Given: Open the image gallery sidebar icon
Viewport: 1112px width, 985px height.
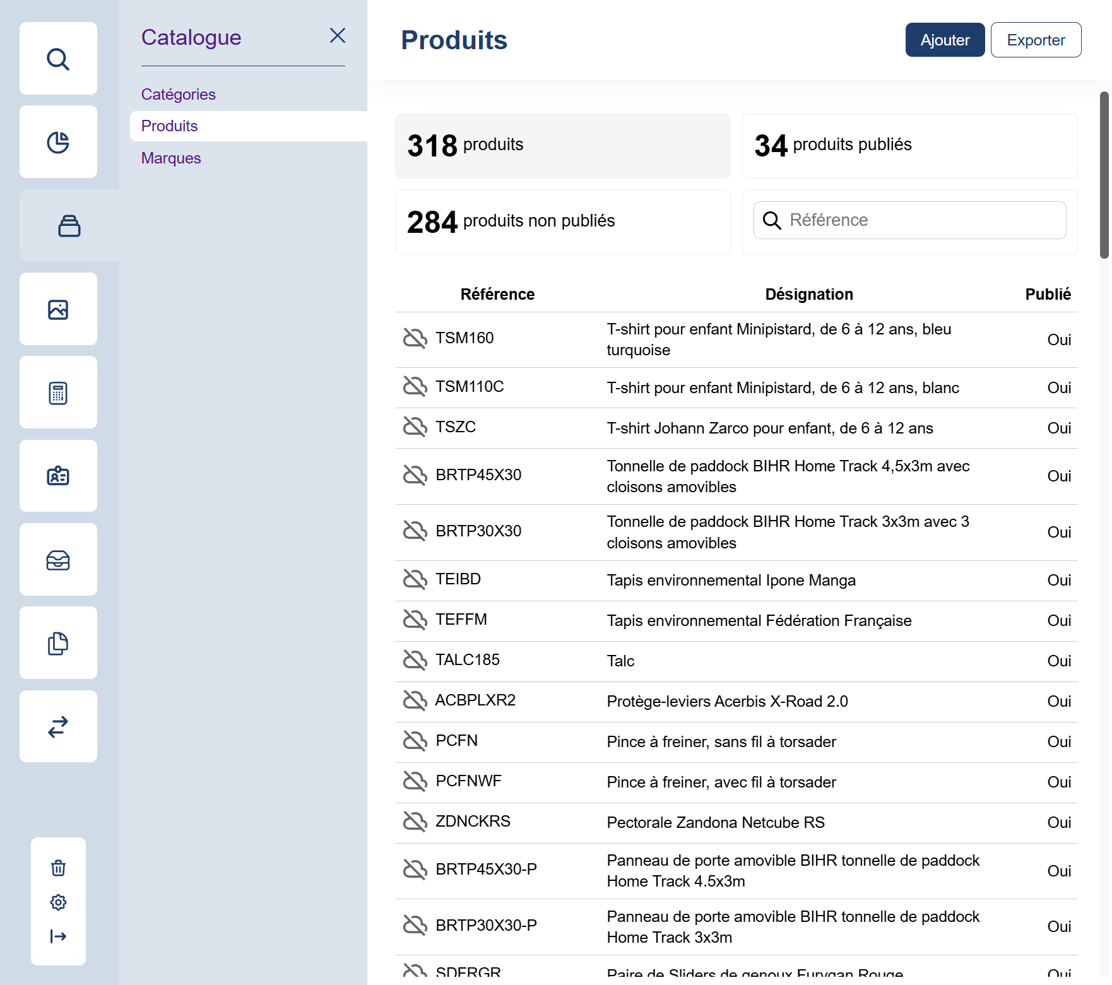Looking at the screenshot, I should (x=58, y=309).
